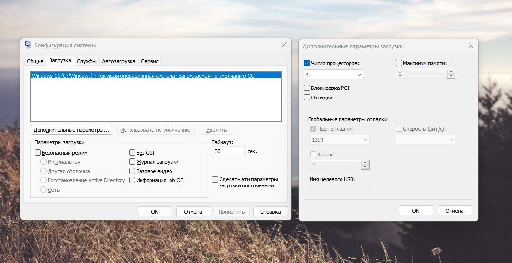Click the Применить button

tap(232, 212)
